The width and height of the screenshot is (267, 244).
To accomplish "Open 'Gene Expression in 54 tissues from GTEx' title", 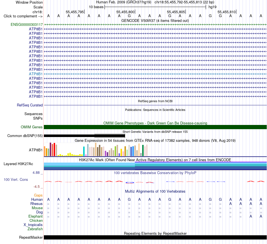I will tap(155, 141).
